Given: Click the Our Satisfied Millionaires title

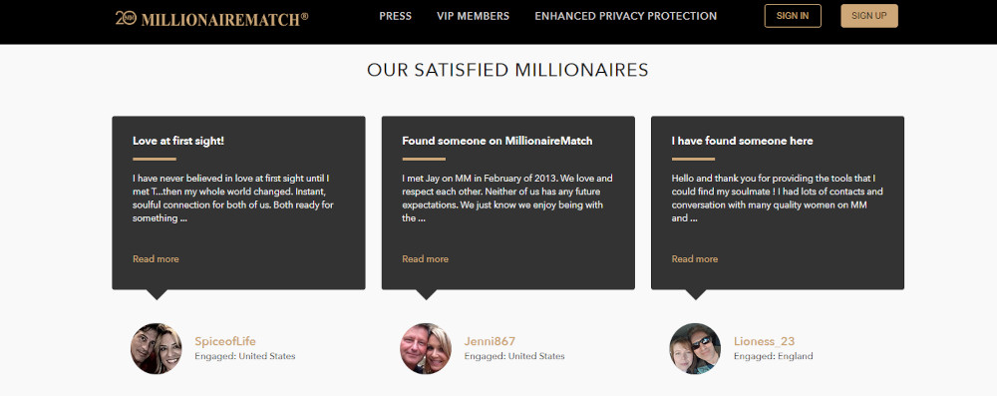Looking at the screenshot, I should 508,70.
